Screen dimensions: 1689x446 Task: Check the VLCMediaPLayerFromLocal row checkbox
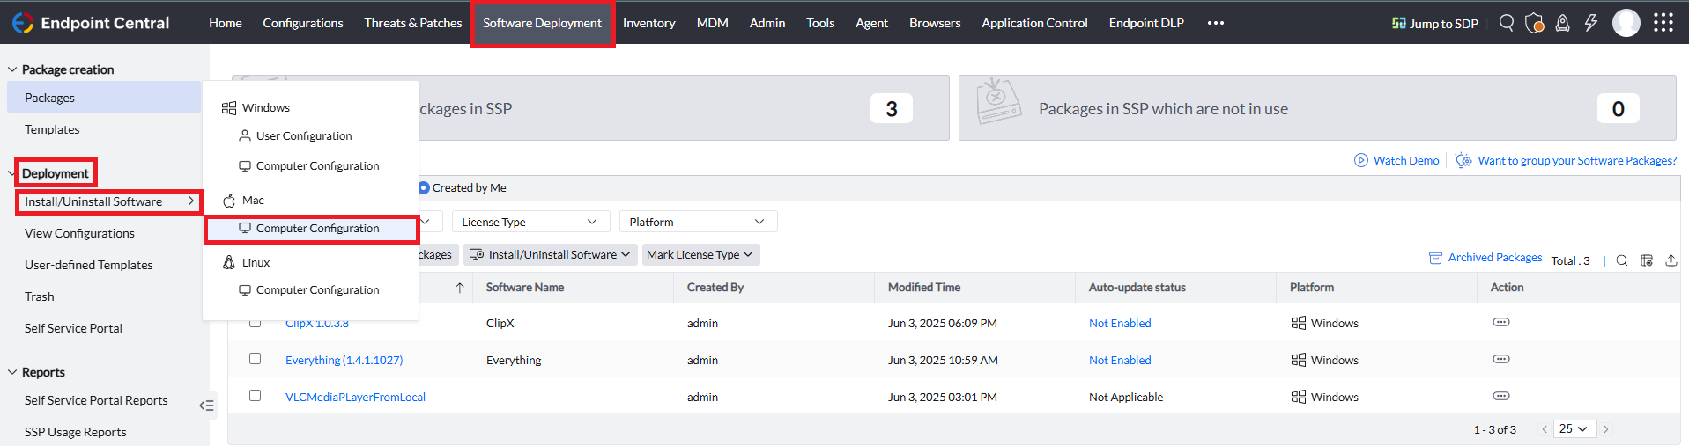[x=256, y=396]
